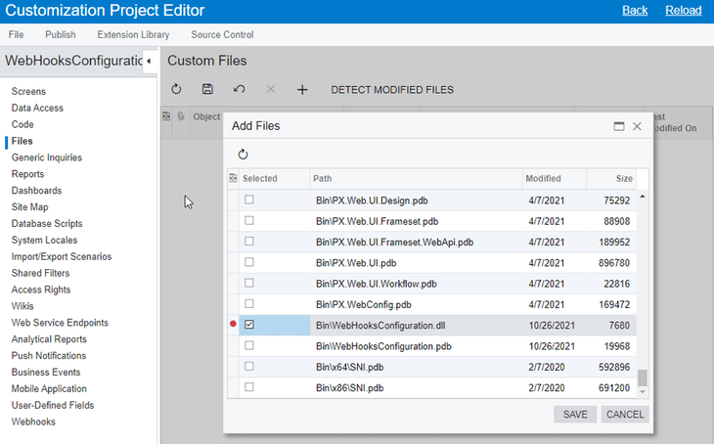Open Analytical Reports section

[x=49, y=339]
